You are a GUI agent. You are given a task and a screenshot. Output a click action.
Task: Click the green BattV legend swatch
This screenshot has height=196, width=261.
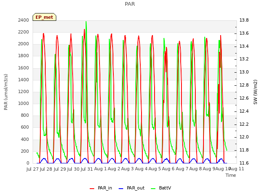(x=153, y=189)
